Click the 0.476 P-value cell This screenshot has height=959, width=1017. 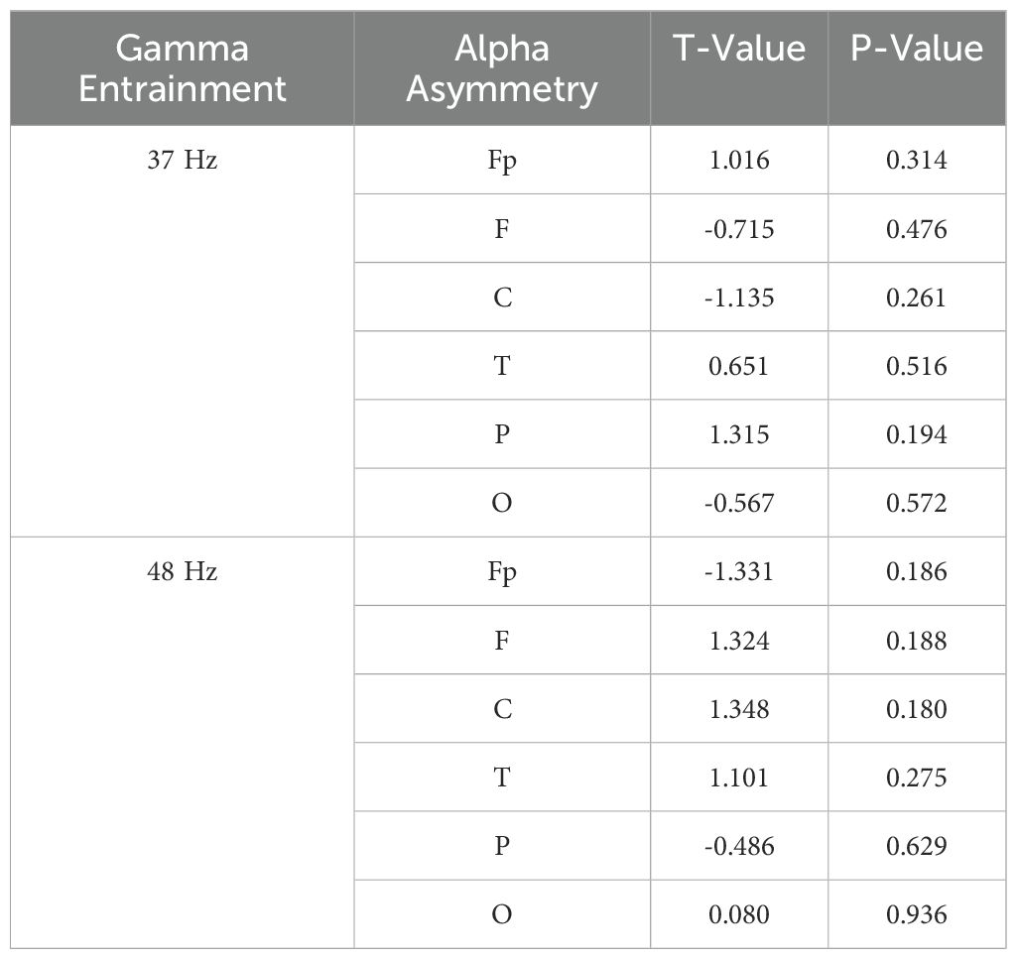[917, 228]
